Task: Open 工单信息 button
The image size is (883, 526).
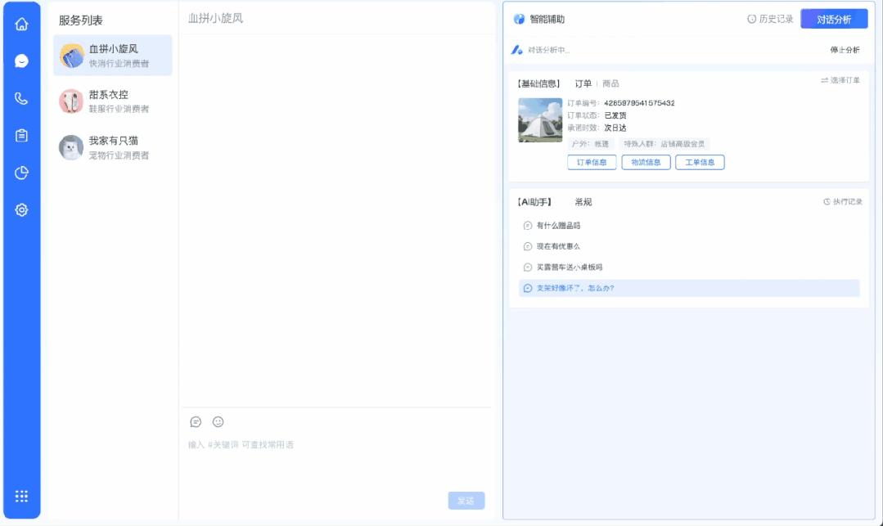Action: (x=700, y=162)
